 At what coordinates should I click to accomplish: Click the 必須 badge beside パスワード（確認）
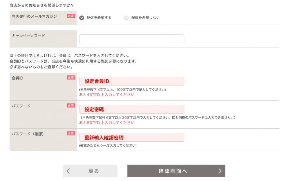coord(71,133)
